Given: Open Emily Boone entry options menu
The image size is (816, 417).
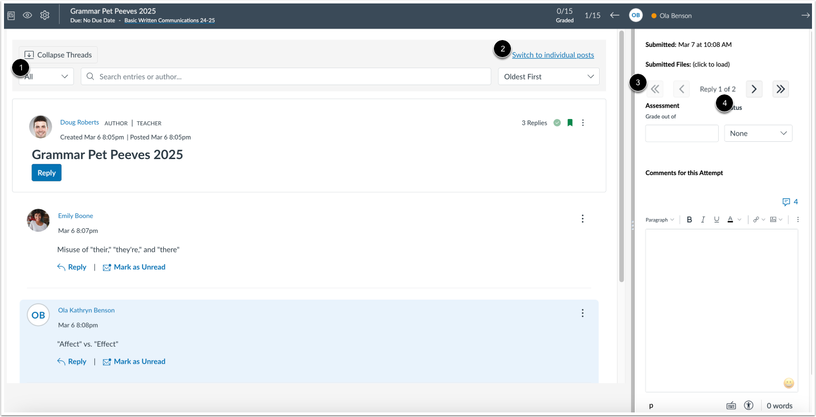Looking at the screenshot, I should (x=583, y=219).
